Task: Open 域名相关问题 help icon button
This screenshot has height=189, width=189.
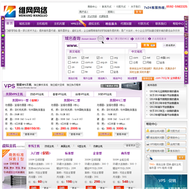Action: (155, 137)
